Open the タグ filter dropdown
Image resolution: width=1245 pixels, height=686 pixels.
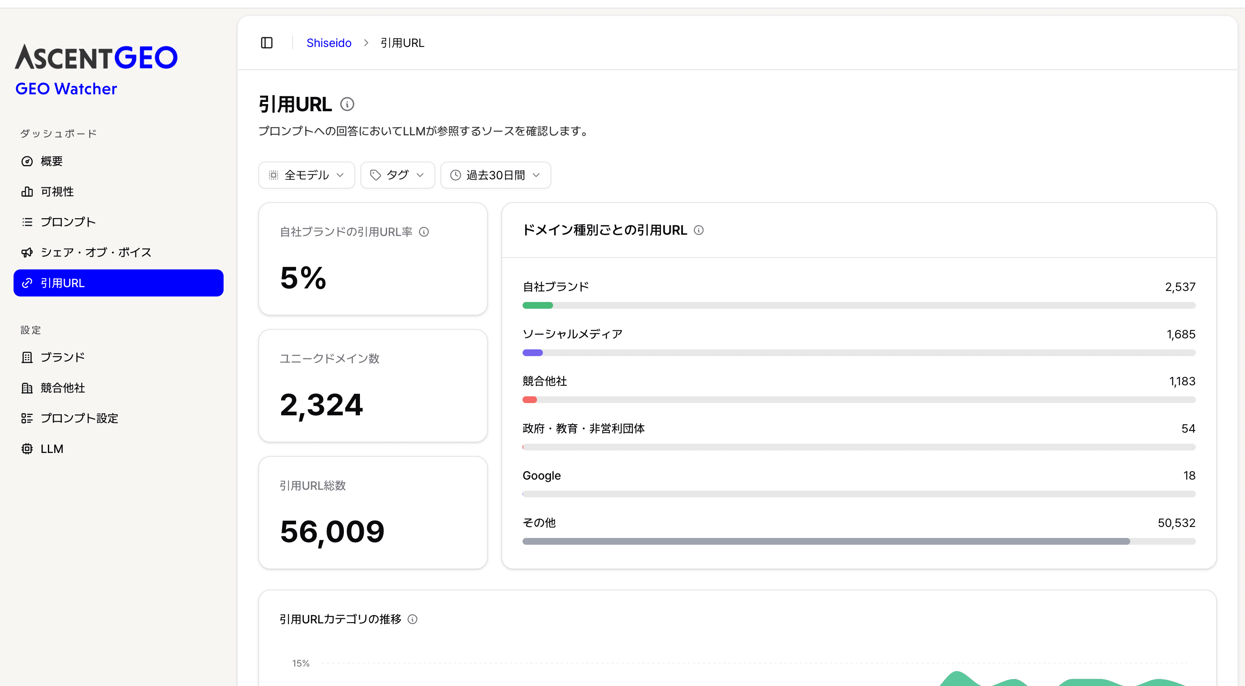(x=397, y=175)
